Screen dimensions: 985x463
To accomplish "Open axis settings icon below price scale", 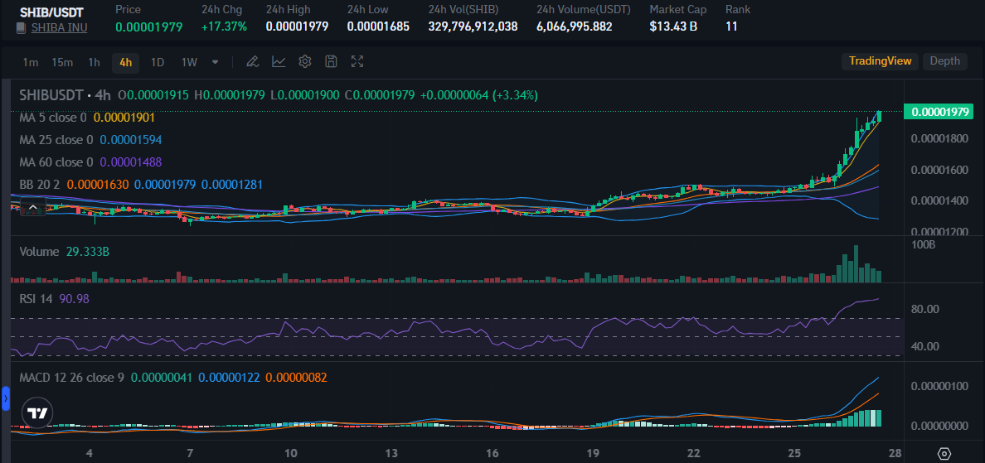I will pyautogui.click(x=945, y=453).
